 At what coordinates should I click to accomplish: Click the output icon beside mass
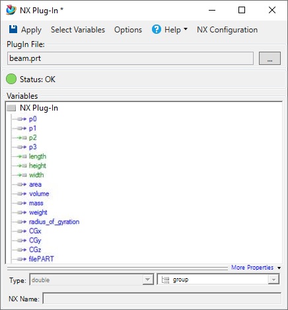(22, 203)
